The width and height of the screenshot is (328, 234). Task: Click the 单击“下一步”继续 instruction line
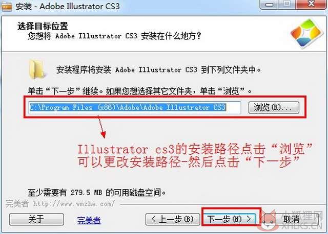140,91
